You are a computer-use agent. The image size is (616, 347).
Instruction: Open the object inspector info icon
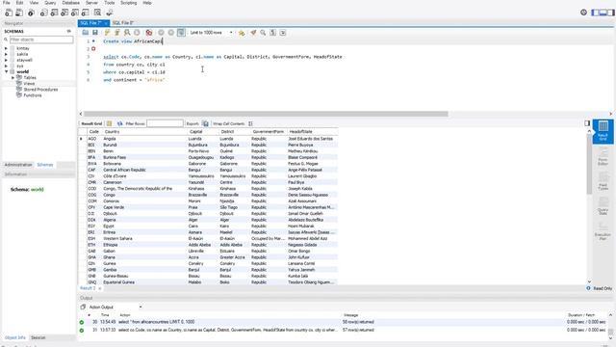click(31, 13)
